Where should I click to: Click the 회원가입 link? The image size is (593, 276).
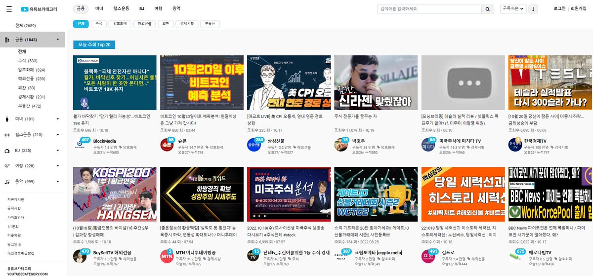click(578, 9)
